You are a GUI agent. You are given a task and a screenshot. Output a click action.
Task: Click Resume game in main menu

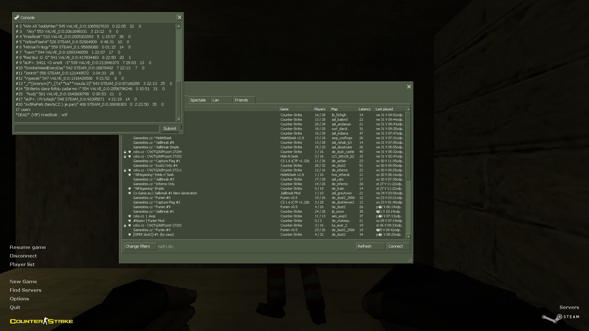pos(28,247)
